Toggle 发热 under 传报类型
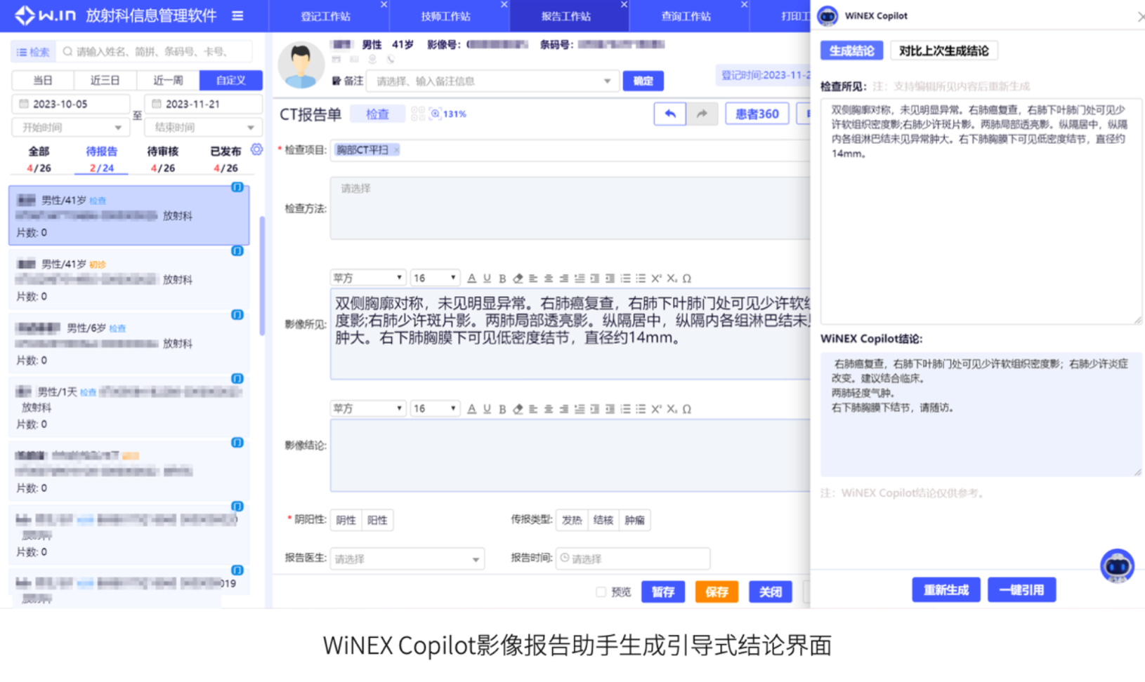Screen dimensions: 1145x682 point(571,520)
